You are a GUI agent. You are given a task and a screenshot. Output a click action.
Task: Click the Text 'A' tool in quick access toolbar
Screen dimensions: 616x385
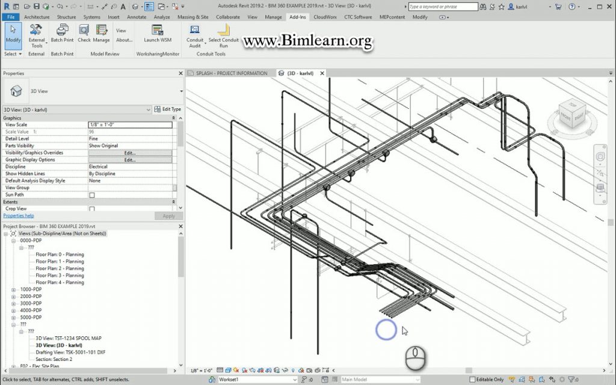(x=123, y=7)
